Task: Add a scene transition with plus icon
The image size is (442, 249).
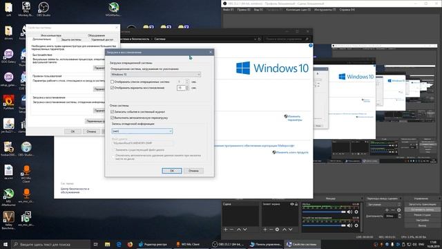Action: point(387,210)
